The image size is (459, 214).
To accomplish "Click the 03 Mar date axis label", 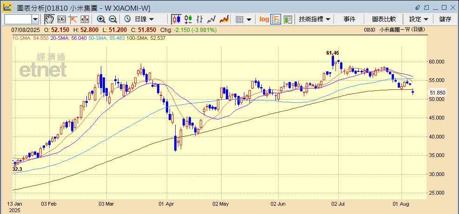I will click(x=106, y=203).
